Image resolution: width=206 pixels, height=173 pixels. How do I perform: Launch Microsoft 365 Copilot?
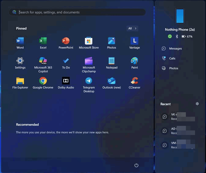[x=43, y=65]
